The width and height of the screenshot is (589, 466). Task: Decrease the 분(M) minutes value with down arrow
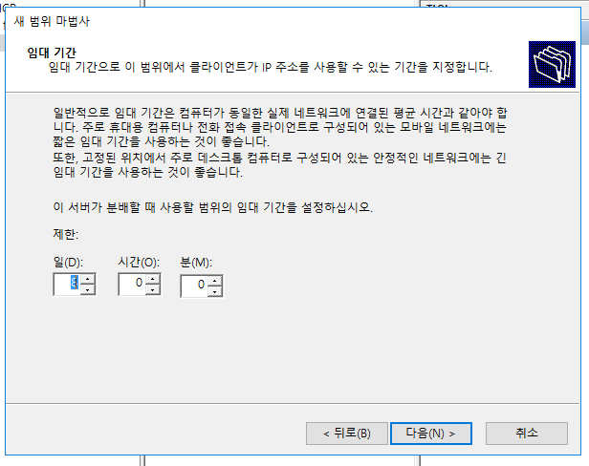point(214,291)
